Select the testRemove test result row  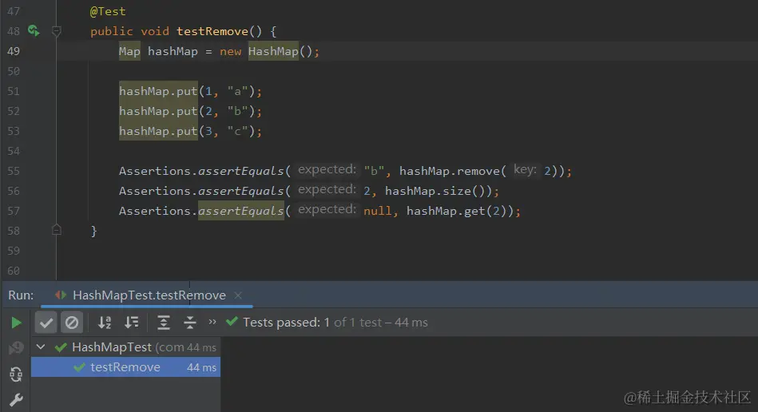(125, 367)
